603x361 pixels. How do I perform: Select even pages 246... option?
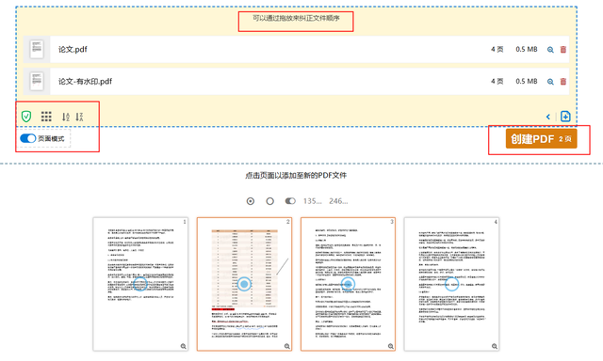click(x=338, y=201)
